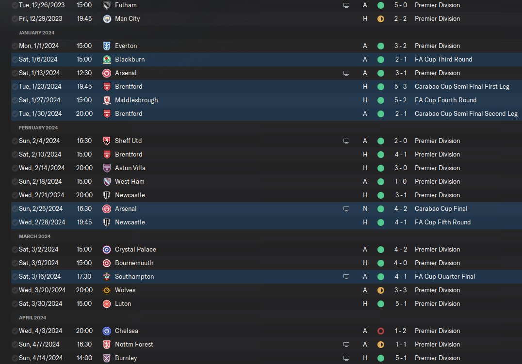522x364 pixels.
Task: Click the draw indicator on Man City row
Action: coord(381,18)
